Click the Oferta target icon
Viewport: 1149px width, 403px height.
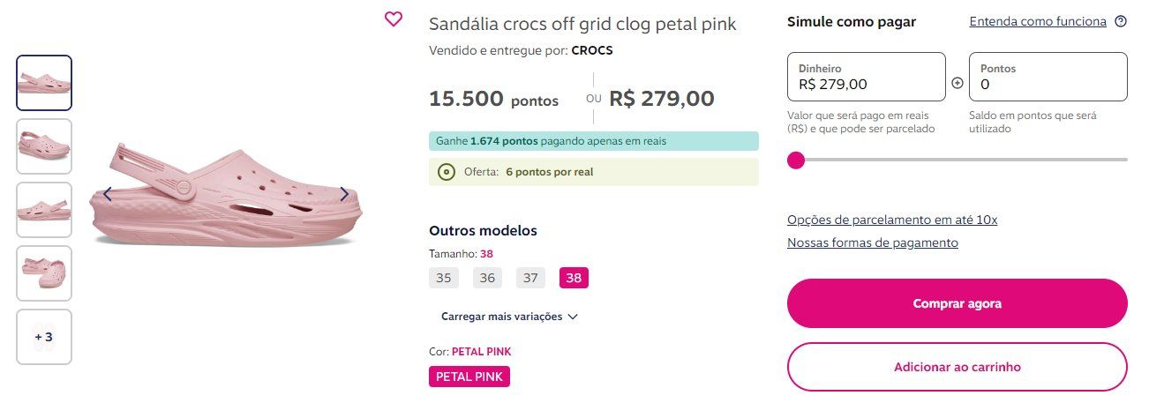447,172
